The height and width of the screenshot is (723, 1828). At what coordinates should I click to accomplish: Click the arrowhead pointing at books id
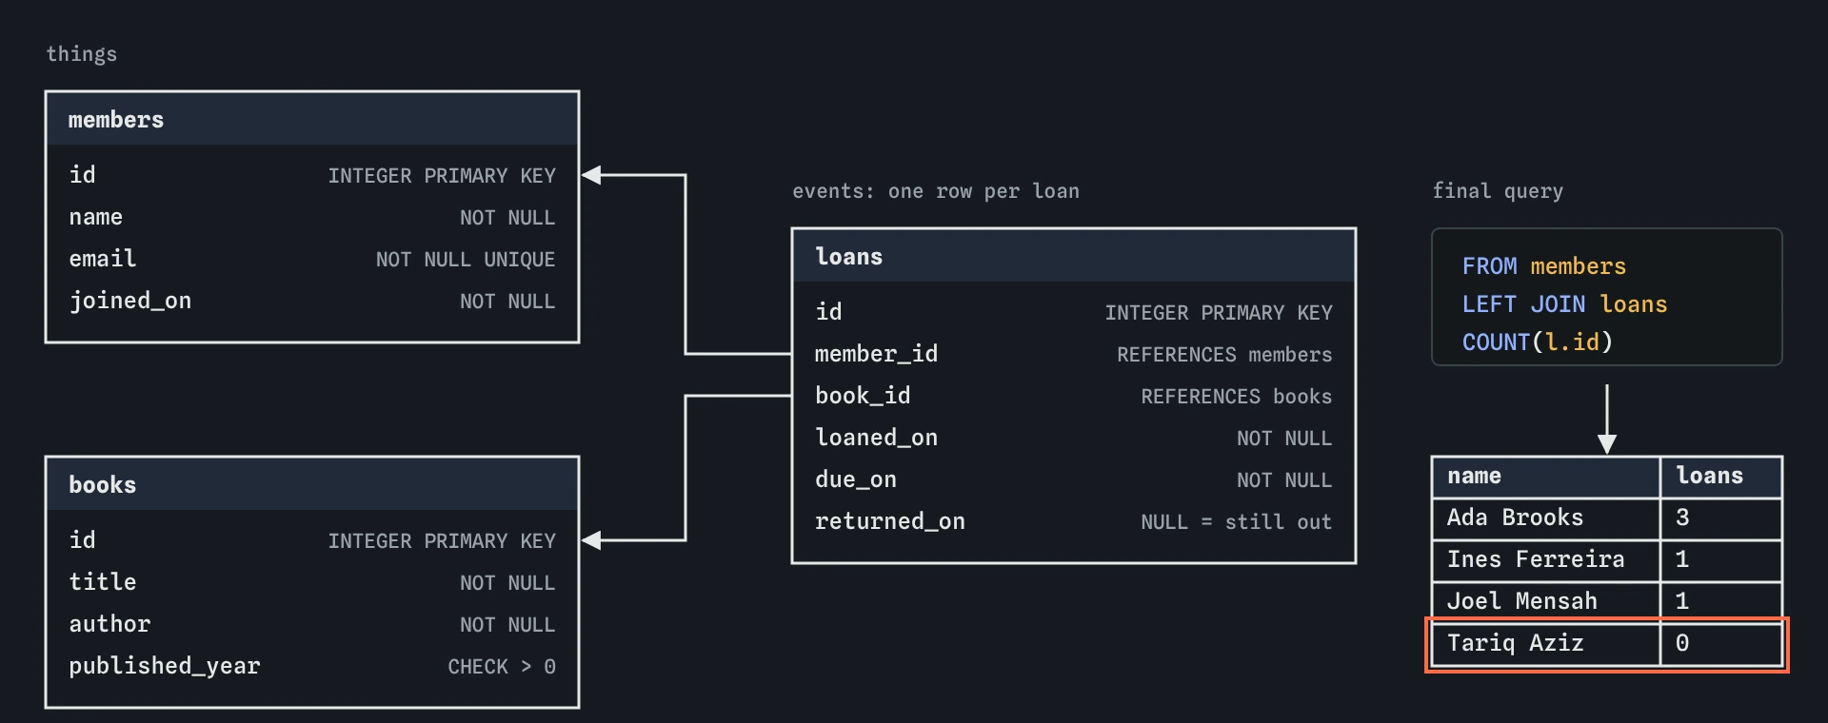click(591, 540)
